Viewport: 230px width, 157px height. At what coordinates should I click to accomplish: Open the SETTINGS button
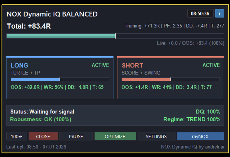(156, 136)
